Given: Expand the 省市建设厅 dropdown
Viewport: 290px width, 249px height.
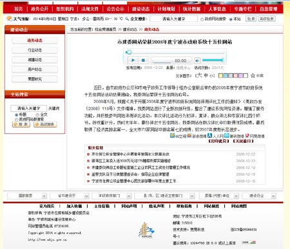Looking at the screenshot, I should (69, 196).
